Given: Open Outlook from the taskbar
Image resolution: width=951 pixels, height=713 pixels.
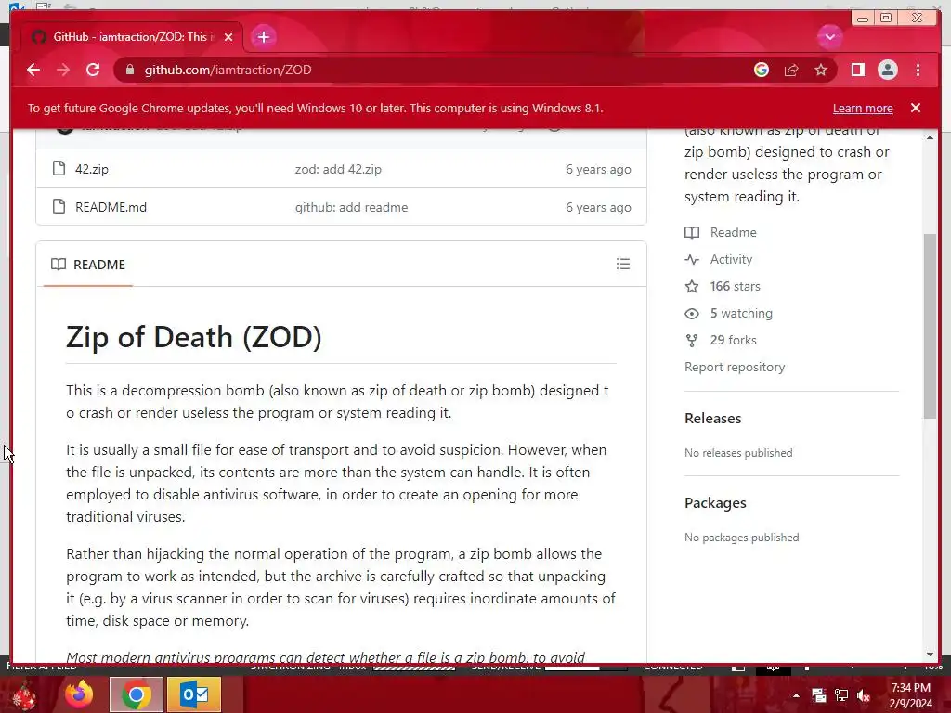Looking at the screenshot, I should pyautogui.click(x=194, y=694).
